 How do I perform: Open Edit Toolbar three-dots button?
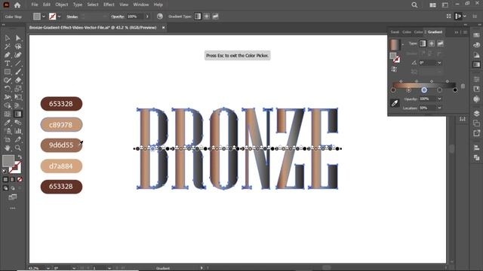point(13,208)
